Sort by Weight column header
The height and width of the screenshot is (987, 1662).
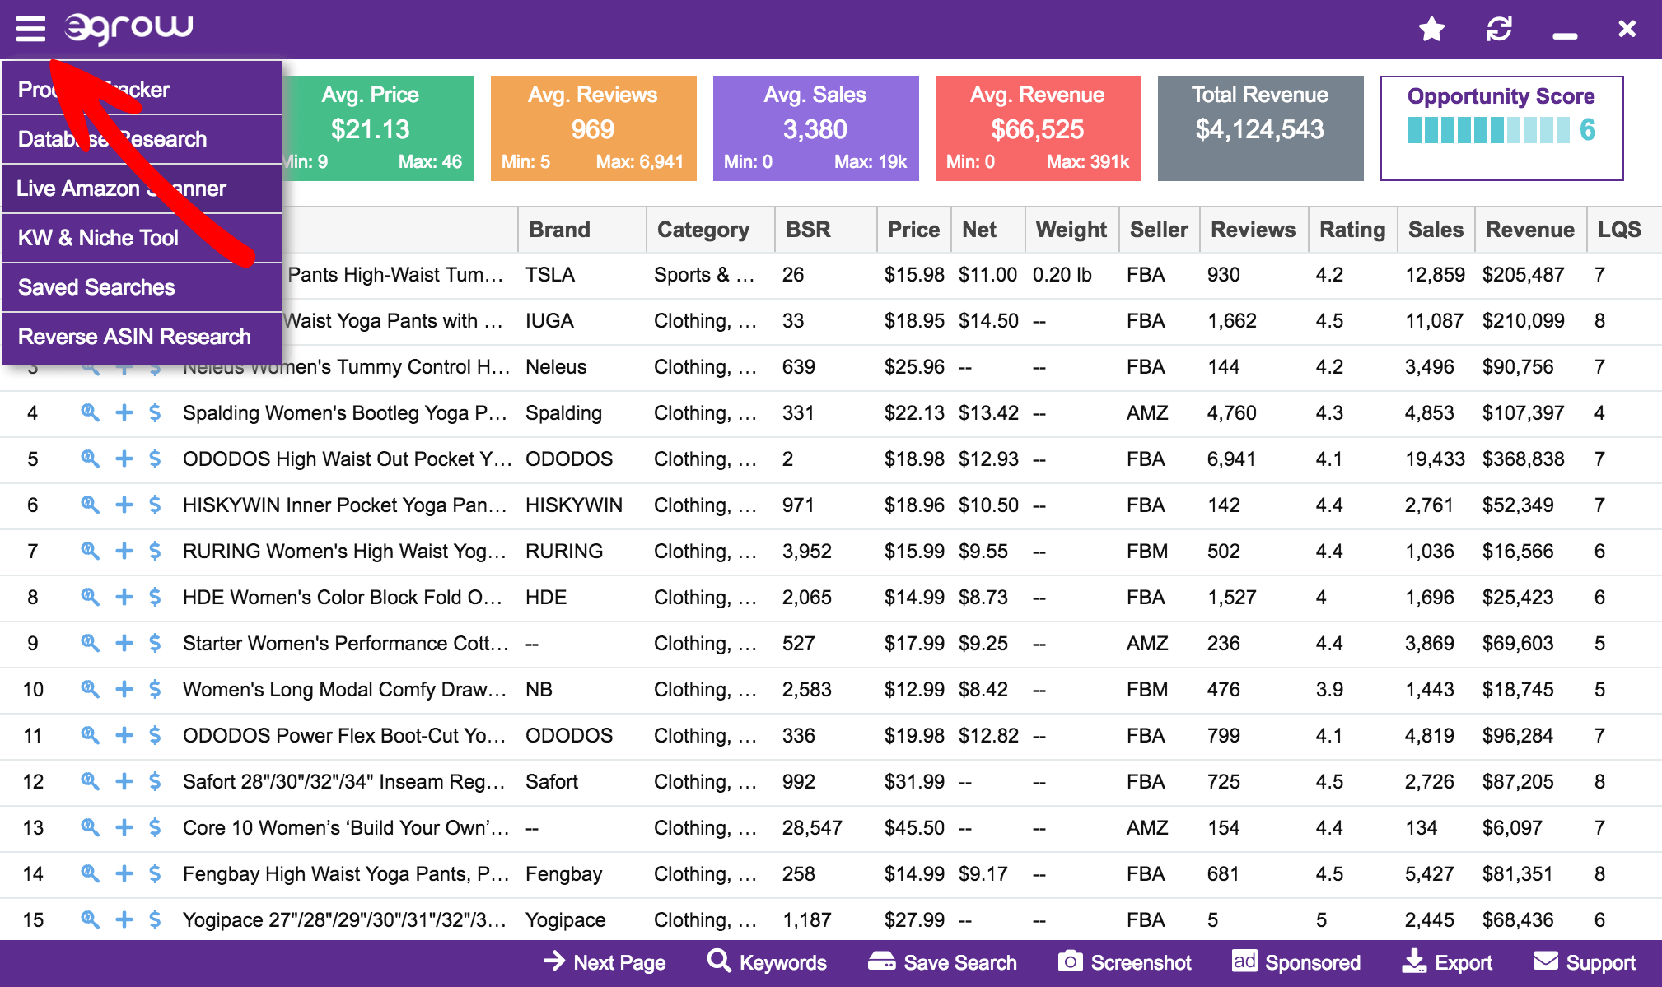click(1071, 230)
